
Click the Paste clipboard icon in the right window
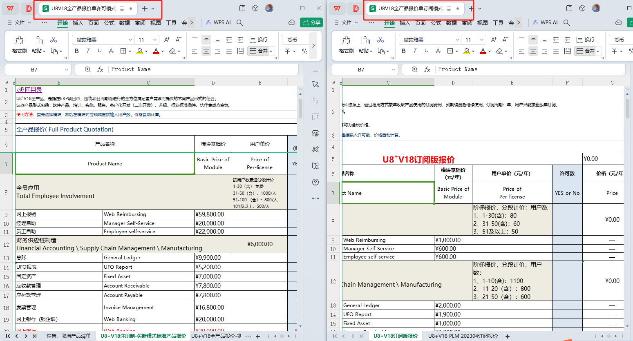click(x=366, y=40)
